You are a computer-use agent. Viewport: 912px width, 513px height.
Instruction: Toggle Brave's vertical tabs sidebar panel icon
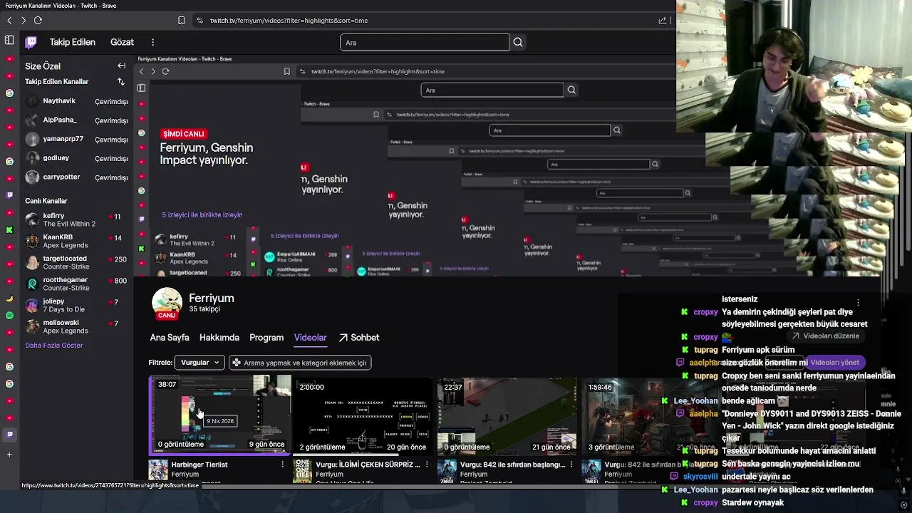tap(9, 41)
